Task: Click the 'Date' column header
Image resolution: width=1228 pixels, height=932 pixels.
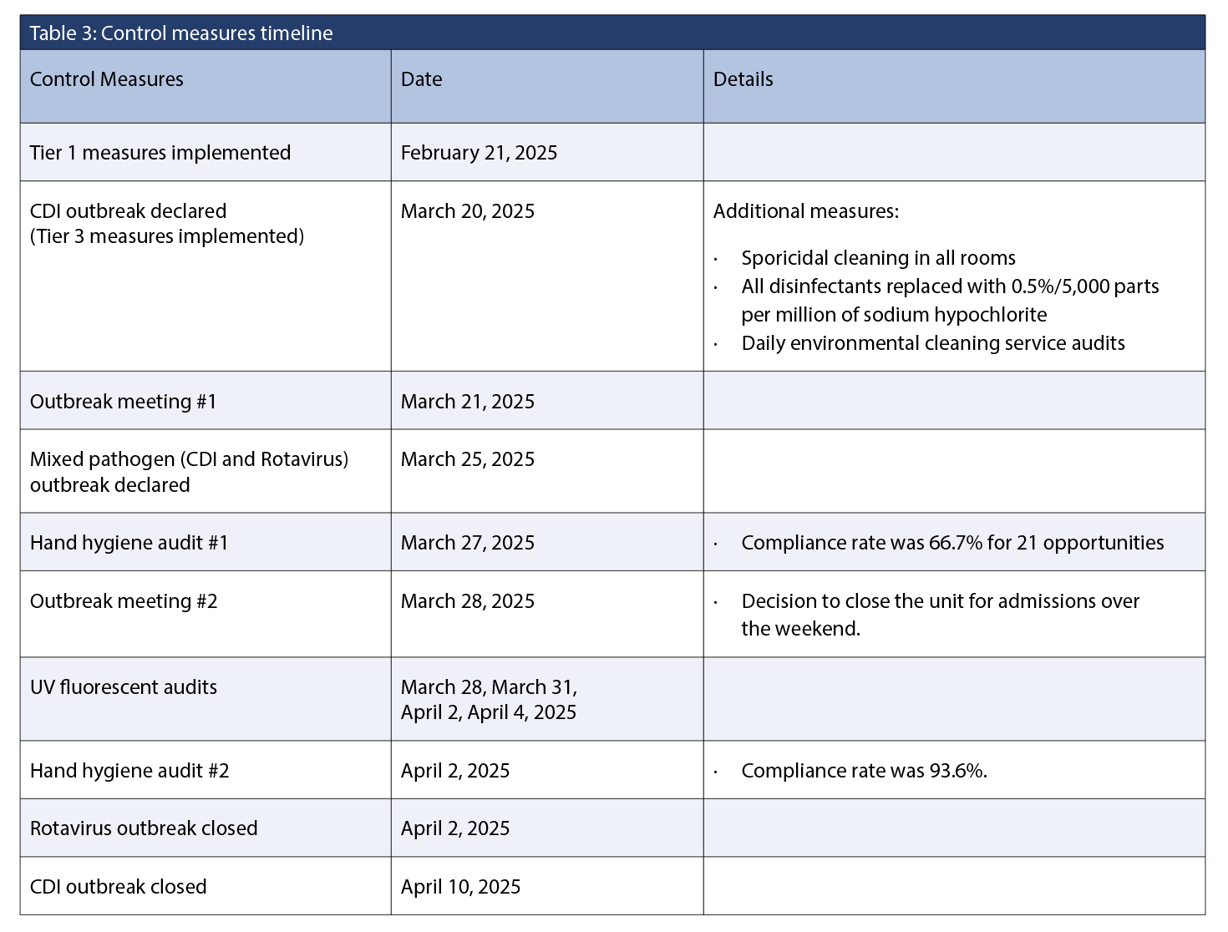Action: point(422,79)
